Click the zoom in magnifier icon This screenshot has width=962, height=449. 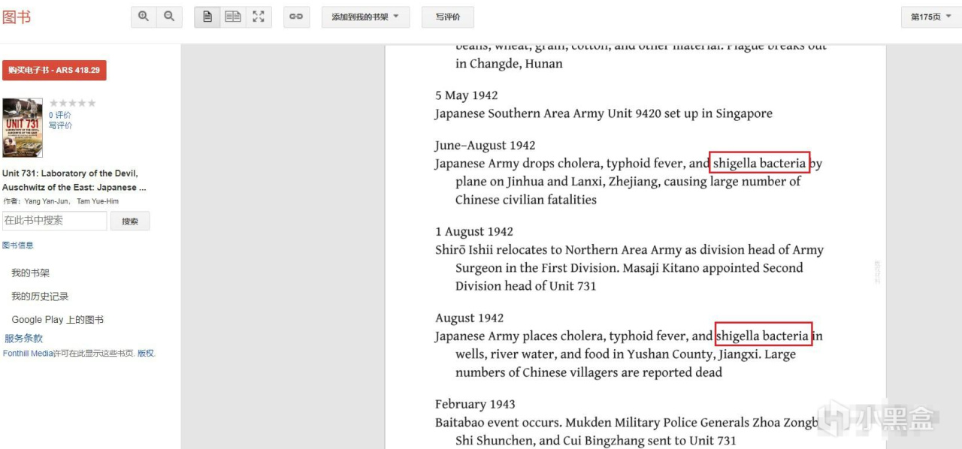(x=144, y=17)
